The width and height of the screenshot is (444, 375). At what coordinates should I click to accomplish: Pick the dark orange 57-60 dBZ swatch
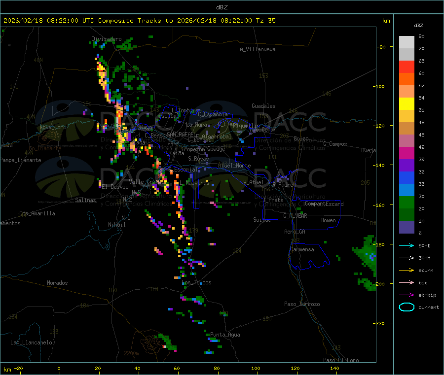click(407, 79)
